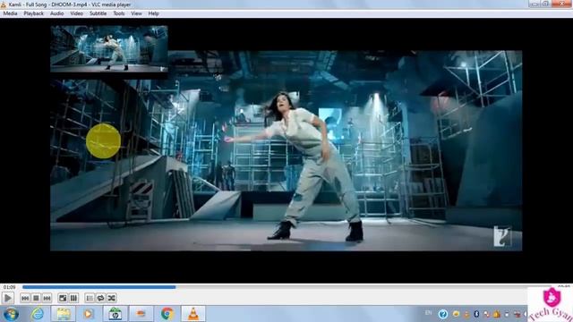Click the elapsed time 01:09 label
The height and width of the screenshot is (322, 573).
pyautogui.click(x=9, y=287)
